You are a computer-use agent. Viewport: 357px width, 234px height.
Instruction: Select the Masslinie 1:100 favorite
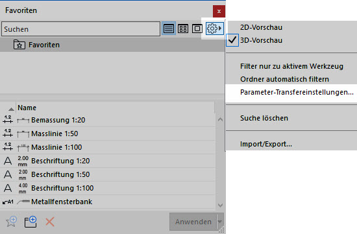coord(108,147)
